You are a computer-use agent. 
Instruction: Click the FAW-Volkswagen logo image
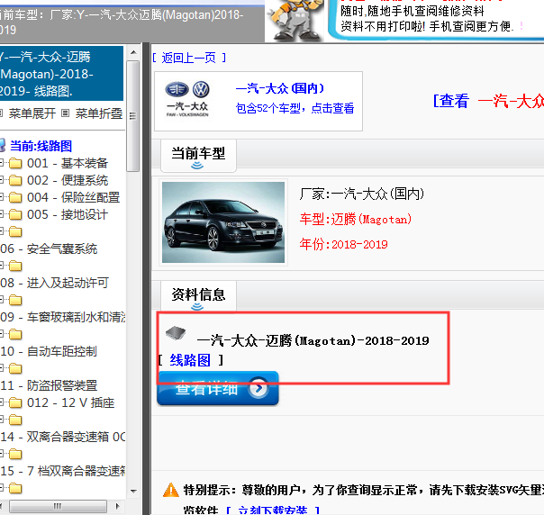187,100
